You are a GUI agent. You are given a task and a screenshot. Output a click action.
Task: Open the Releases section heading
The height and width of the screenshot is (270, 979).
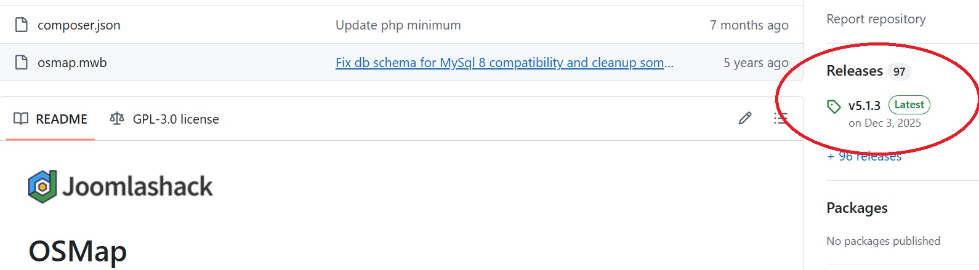click(x=855, y=71)
